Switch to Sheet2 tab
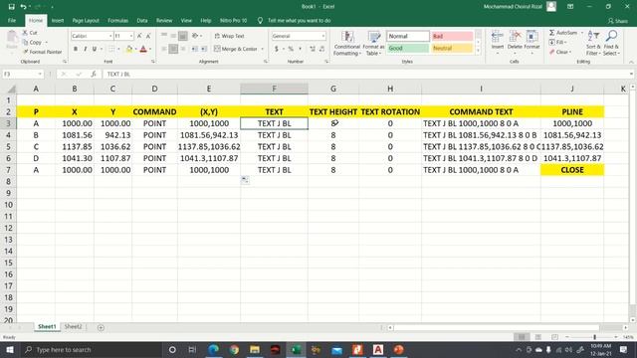The image size is (637, 358). (x=73, y=327)
